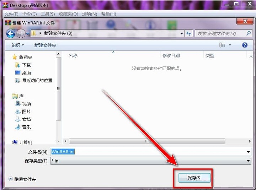Click the WinRAR icon in dialog title bar
This screenshot has width=256, height=190.
[8, 23]
